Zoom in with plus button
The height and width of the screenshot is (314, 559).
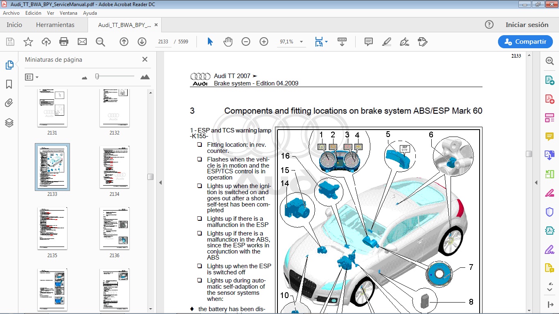coord(264,42)
